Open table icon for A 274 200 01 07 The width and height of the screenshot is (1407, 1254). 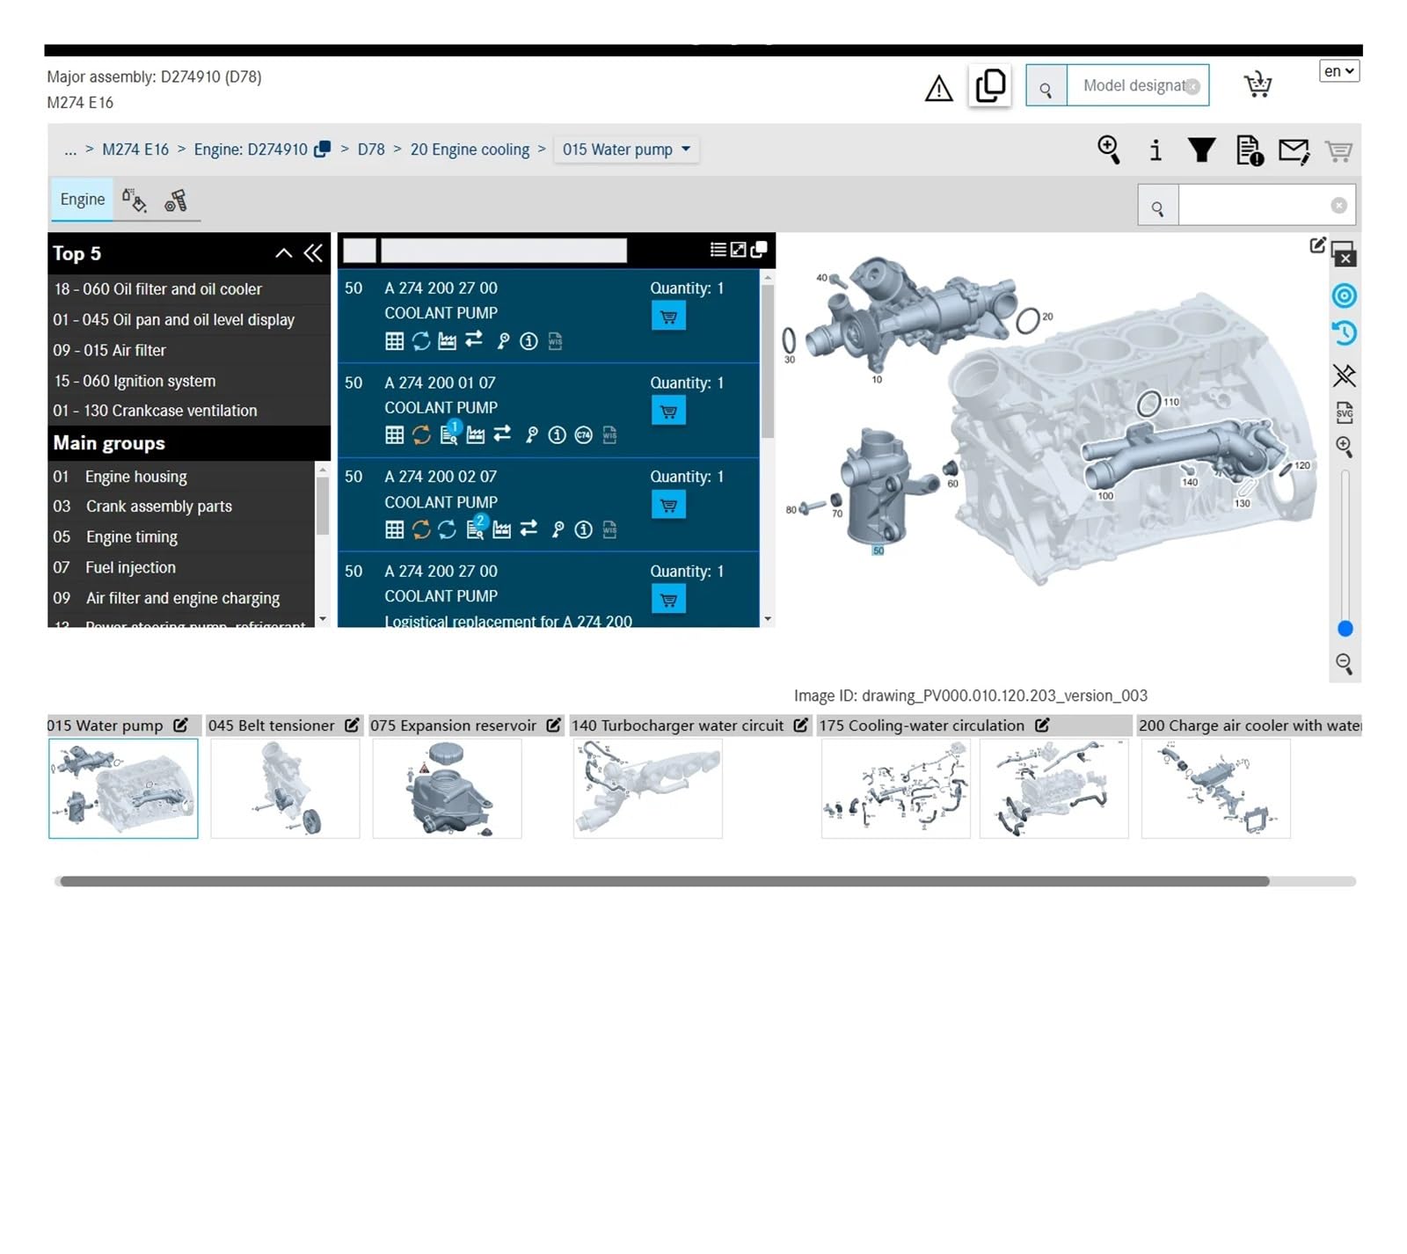395,434
